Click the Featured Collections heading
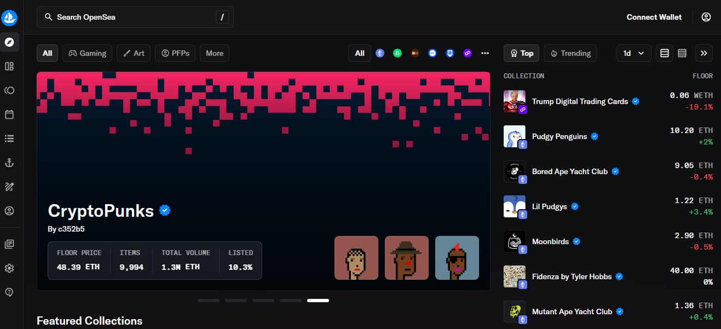 click(89, 321)
